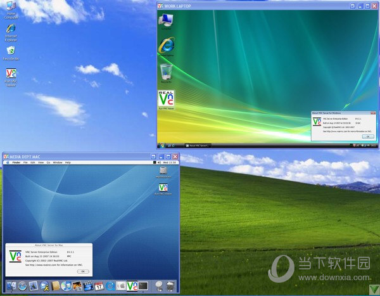Open iCal calendar in Mac dock
The image size is (380, 296).
click(99, 286)
